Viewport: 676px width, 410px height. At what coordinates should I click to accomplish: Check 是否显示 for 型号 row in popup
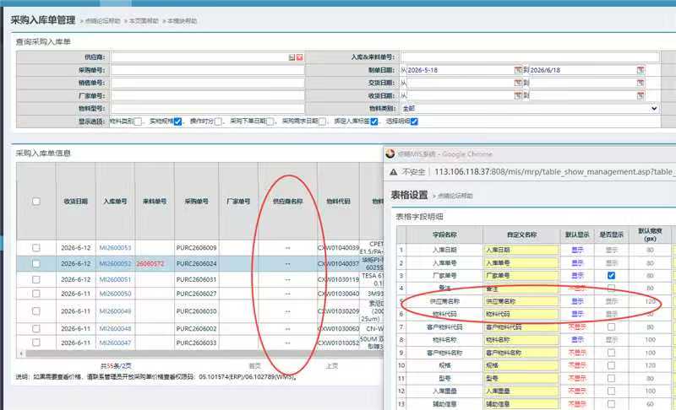611,379
